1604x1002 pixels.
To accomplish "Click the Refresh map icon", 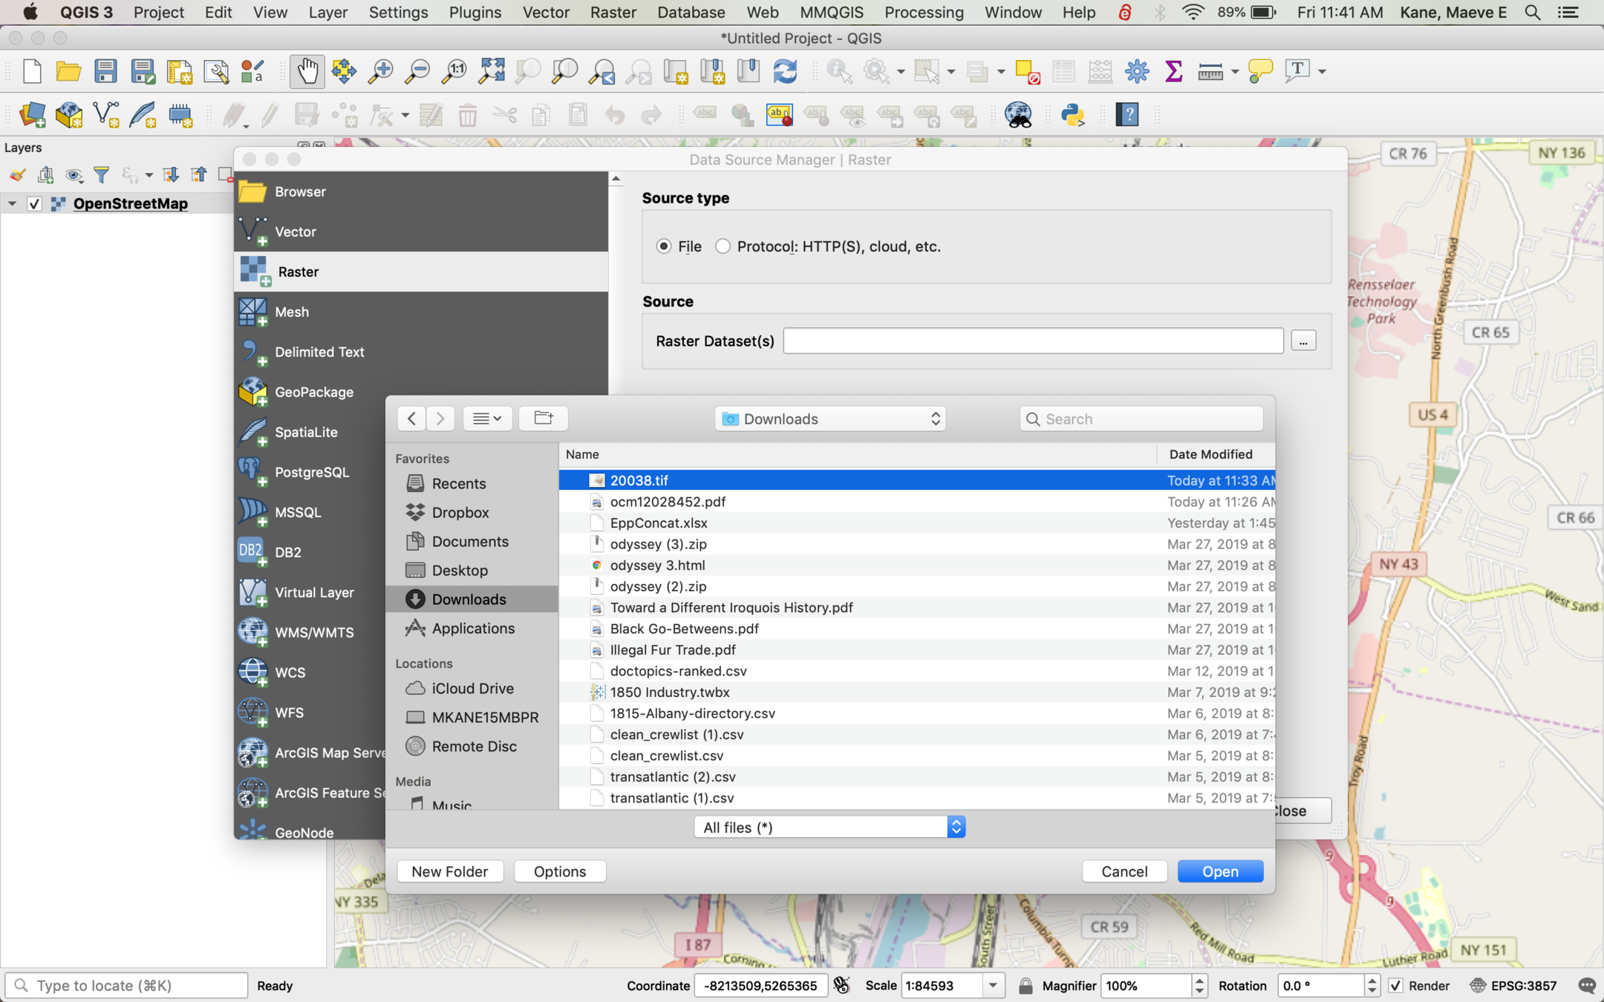I will [x=785, y=71].
